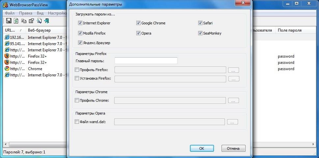Enable the Установка Firefox checkbox
Viewport: 319px width, 158px height.
(77, 78)
